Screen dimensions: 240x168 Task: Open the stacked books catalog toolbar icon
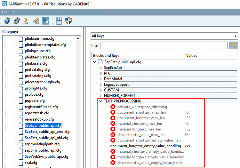[x=17, y=21]
